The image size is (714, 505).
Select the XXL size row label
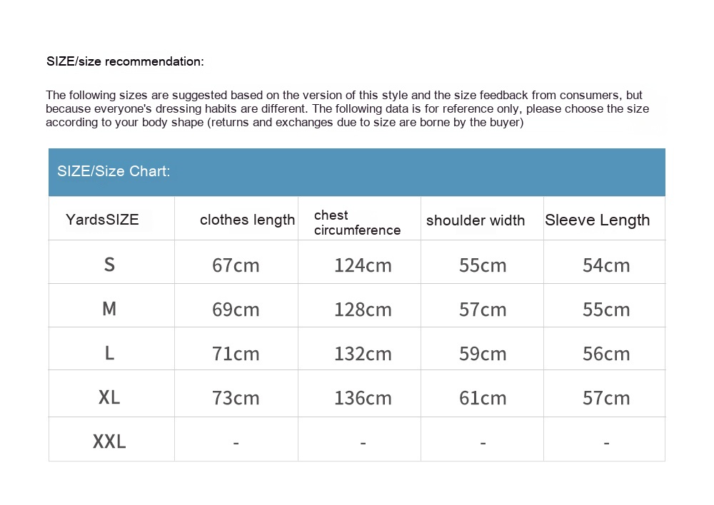[109, 442]
